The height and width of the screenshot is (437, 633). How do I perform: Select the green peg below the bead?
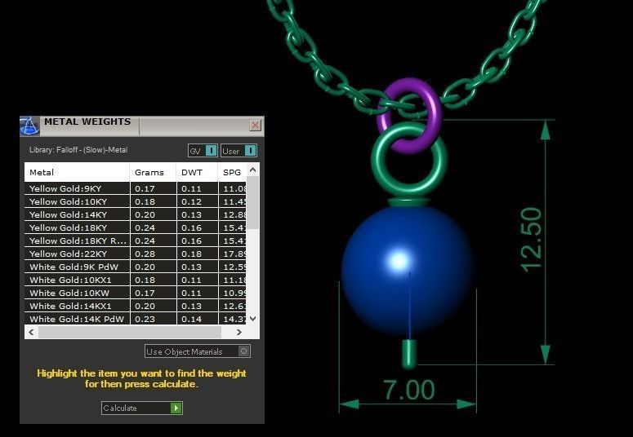(409, 354)
